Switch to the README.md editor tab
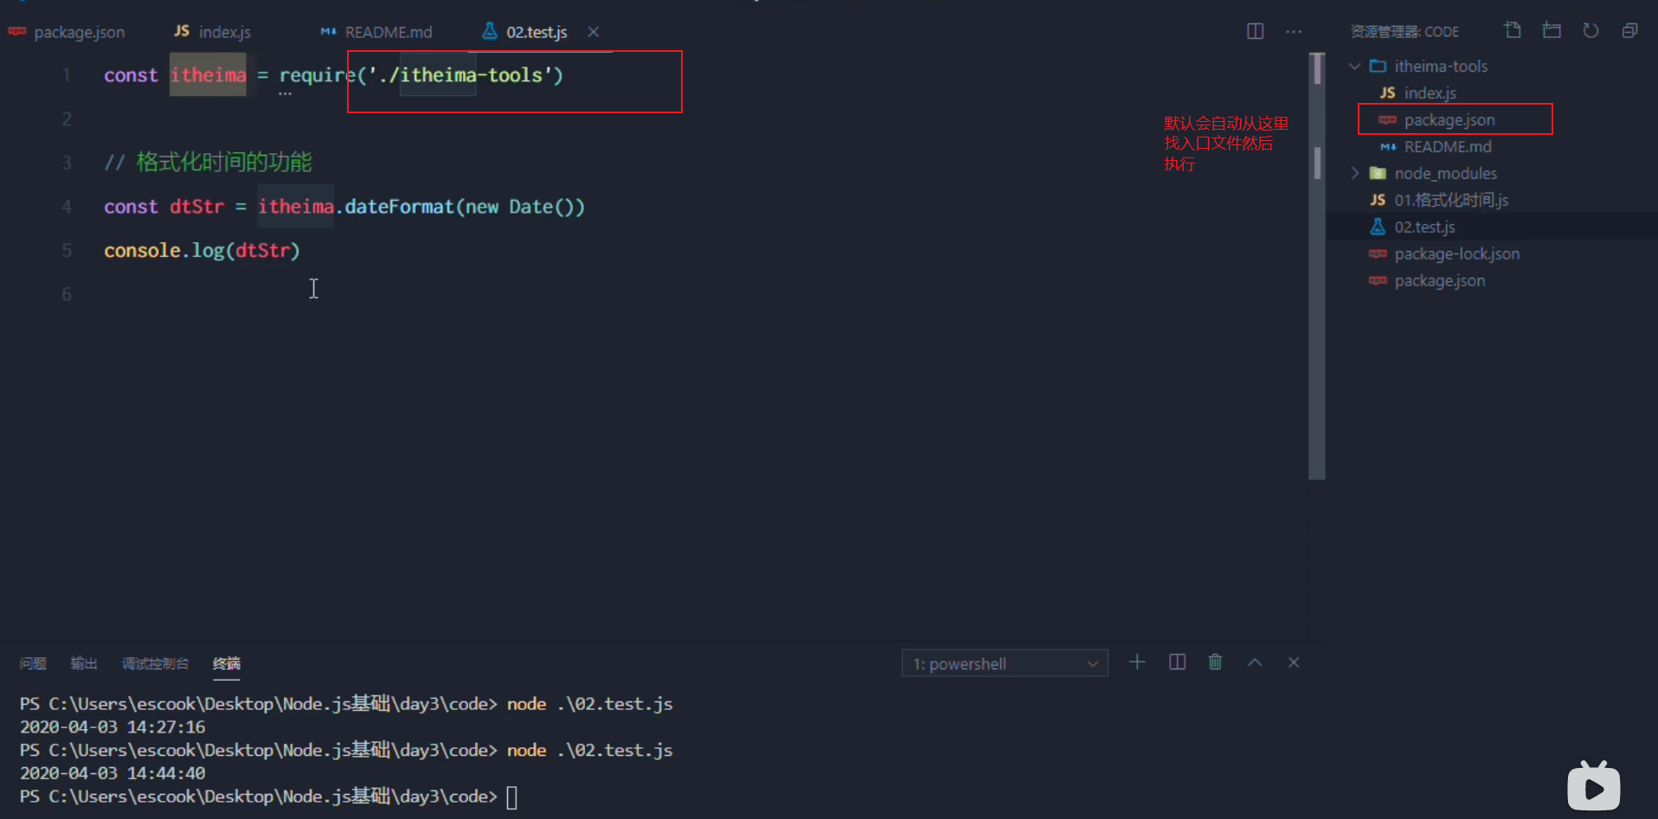This screenshot has width=1658, height=819. click(x=376, y=32)
